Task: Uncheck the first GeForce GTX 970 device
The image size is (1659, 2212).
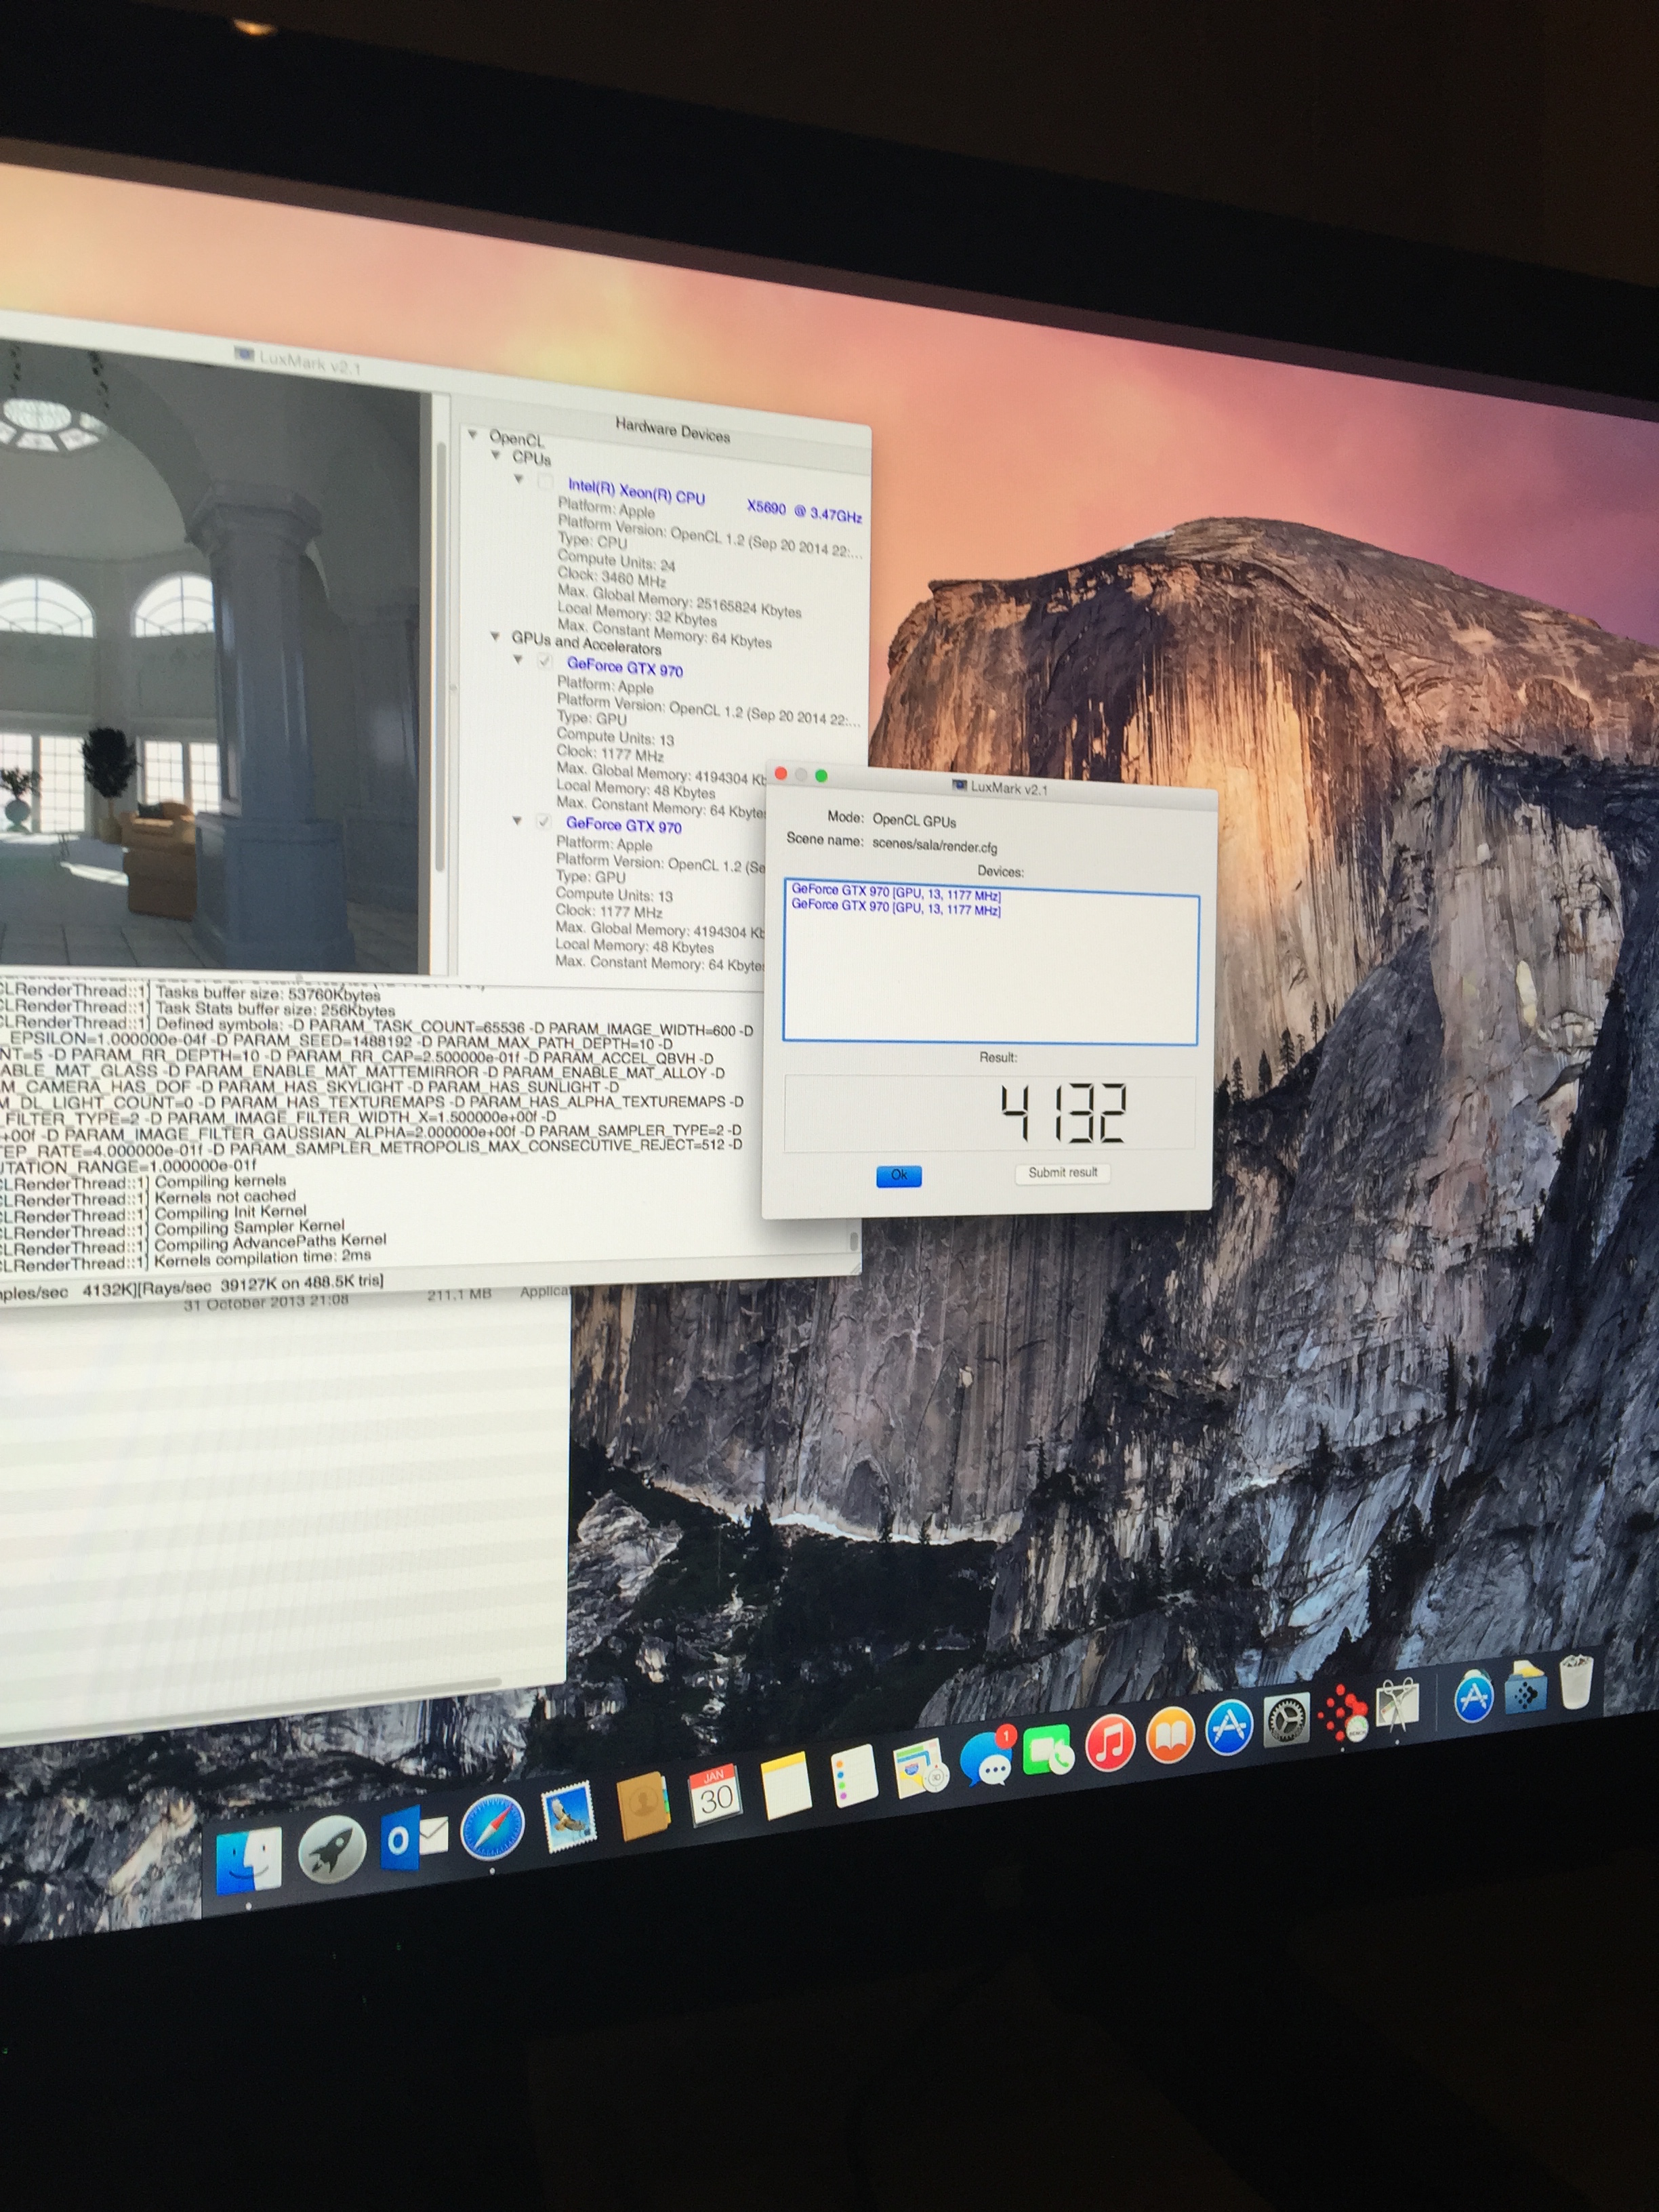Action: [544, 661]
